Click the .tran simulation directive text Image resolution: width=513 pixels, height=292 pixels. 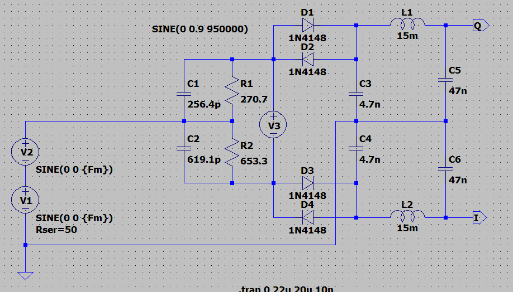click(287, 289)
